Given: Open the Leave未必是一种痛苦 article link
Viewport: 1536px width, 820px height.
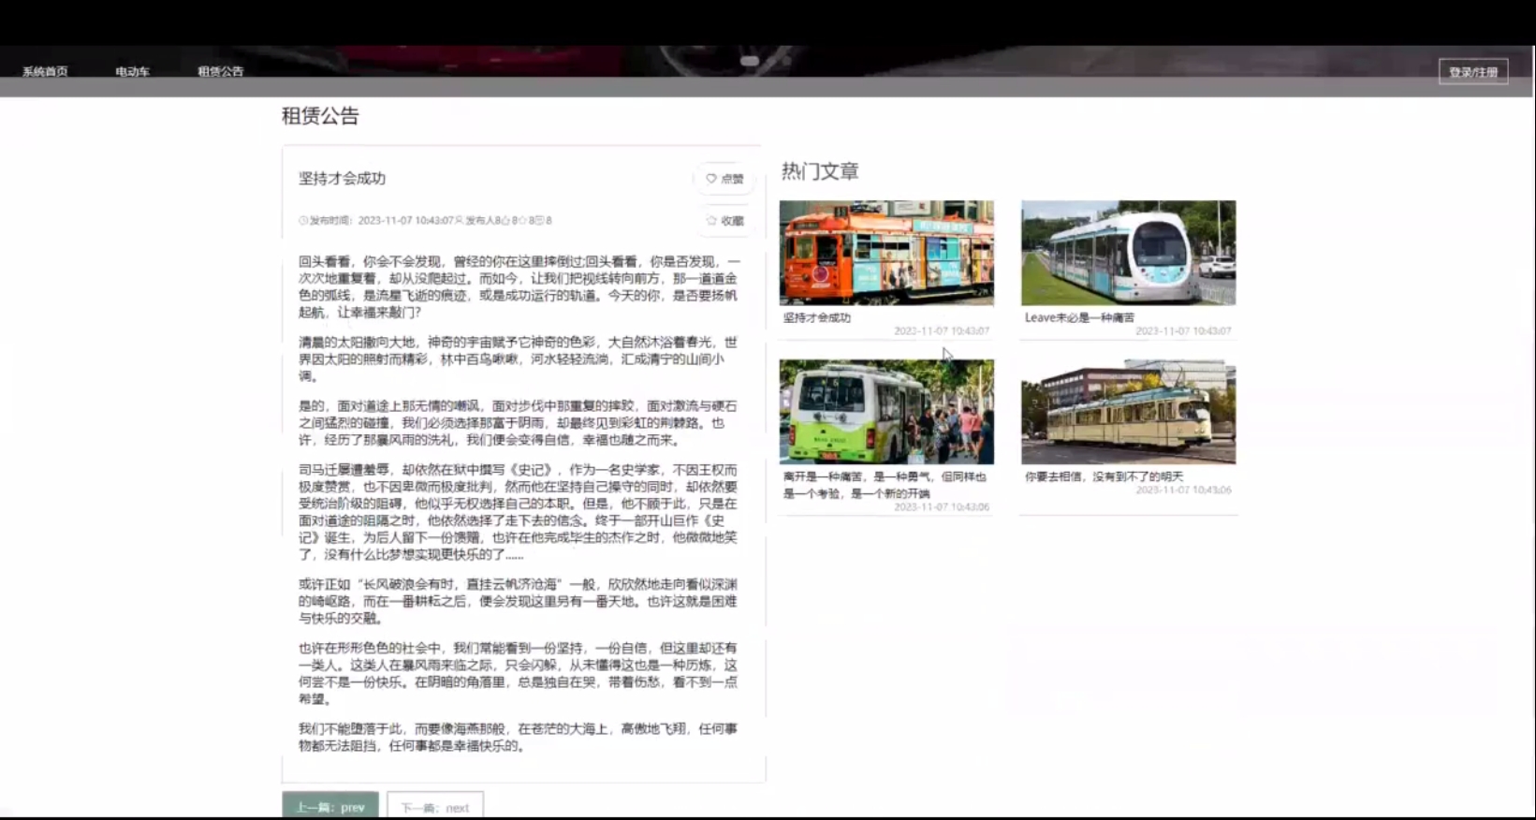Looking at the screenshot, I should coord(1079,317).
